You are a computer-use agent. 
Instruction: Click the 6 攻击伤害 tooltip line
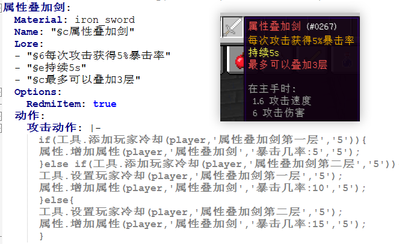[279, 113]
